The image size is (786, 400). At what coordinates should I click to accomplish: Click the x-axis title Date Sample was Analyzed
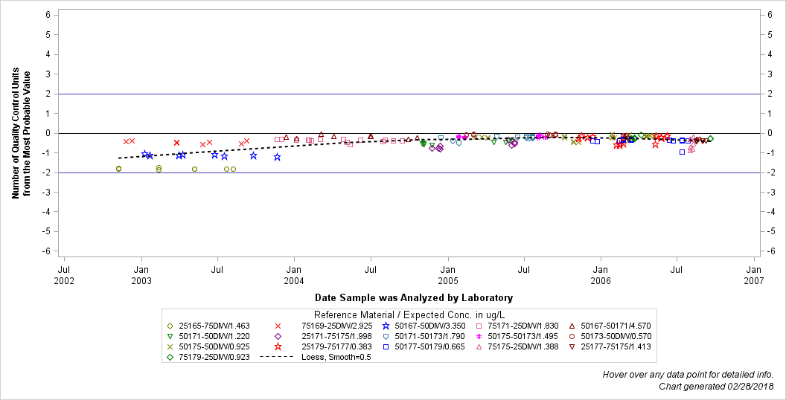(414, 298)
